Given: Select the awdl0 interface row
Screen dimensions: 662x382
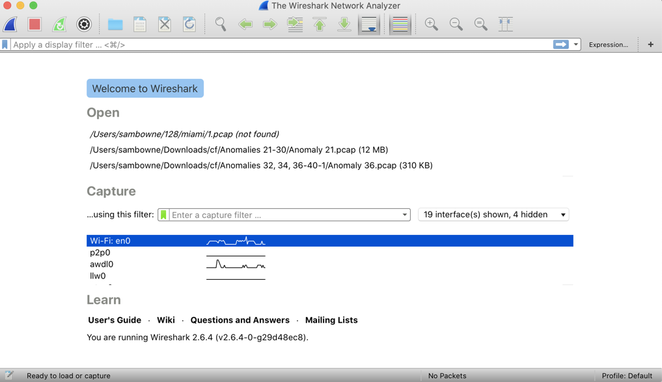Looking at the screenshot, I should pyautogui.click(x=330, y=264).
